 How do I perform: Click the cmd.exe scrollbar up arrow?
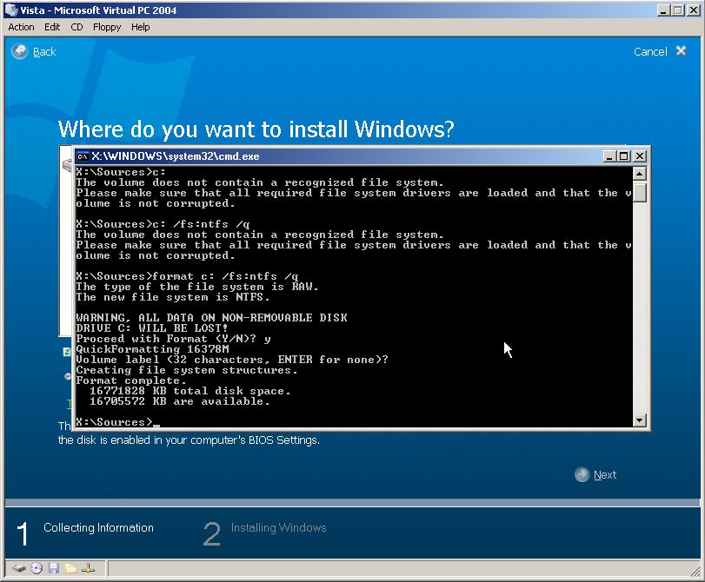coord(639,174)
